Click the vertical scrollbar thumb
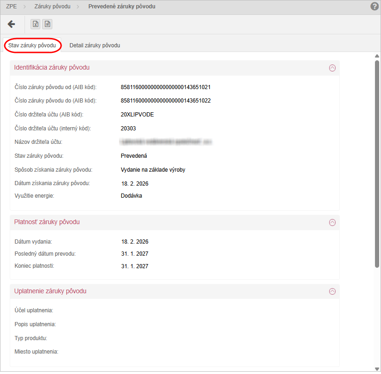Viewport: 381px width, 374px height. 377,162
